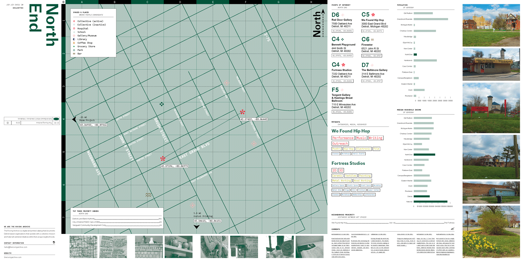
Task: Select the Letterpress tag
Action: pyautogui.click(x=369, y=195)
